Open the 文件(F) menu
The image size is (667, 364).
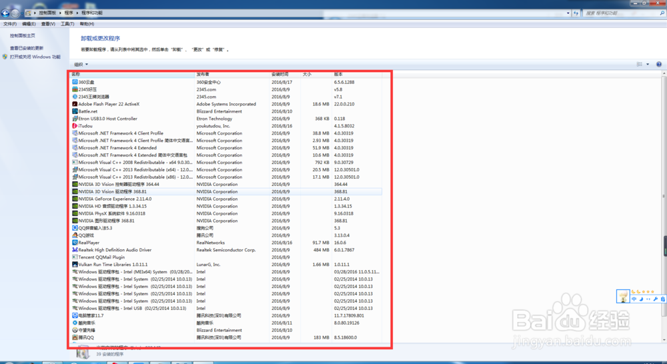[x=10, y=24]
